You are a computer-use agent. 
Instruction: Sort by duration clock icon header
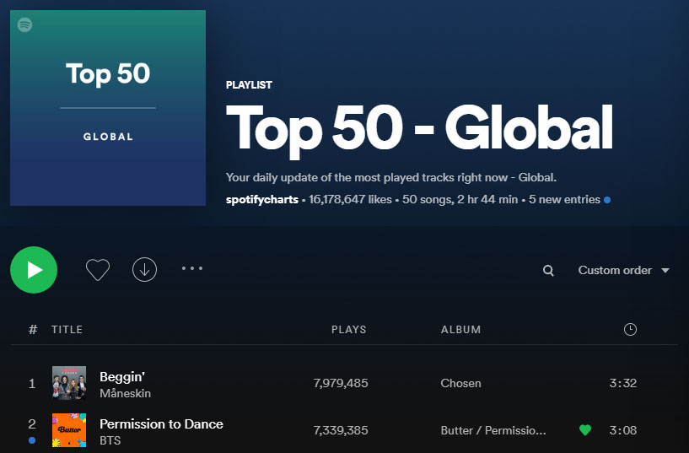coord(630,329)
